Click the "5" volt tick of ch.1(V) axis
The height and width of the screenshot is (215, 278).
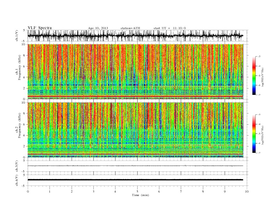click(25, 30)
